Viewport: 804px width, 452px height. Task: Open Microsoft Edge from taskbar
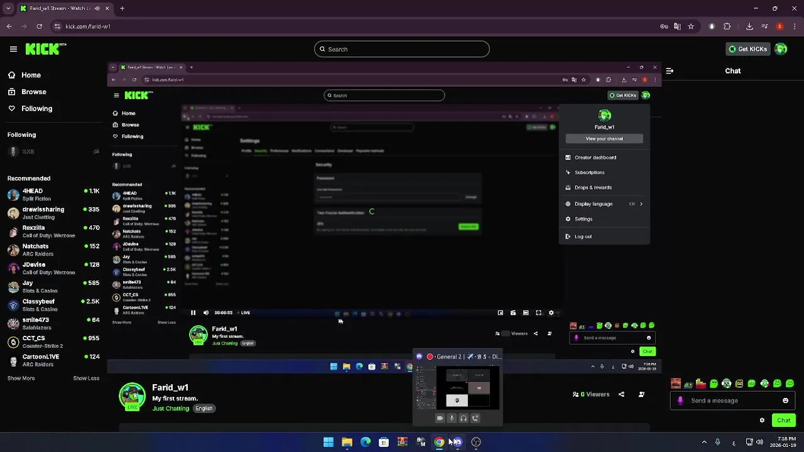(366, 442)
